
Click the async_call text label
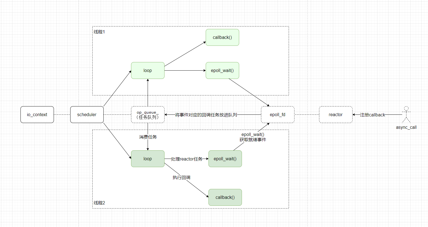pyautogui.click(x=406, y=127)
